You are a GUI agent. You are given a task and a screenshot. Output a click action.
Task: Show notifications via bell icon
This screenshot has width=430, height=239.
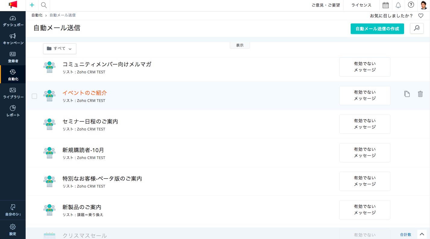point(398,5)
